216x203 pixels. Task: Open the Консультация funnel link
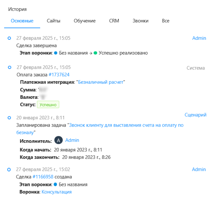pyautogui.click(x=57, y=192)
